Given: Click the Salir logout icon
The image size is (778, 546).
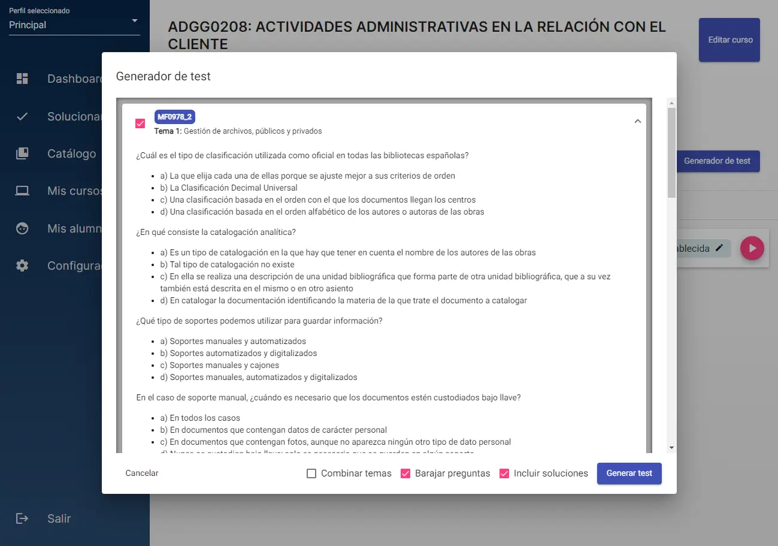Looking at the screenshot, I should point(22,518).
